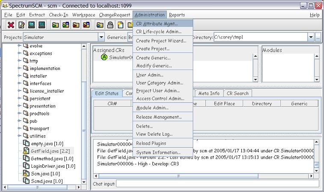Viewport: 324px width, 192px height.
Task: Click the new file with sparkle toolbar icon
Action: (120, 25)
